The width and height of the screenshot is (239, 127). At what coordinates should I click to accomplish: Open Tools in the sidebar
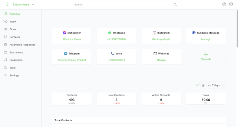pos(12,68)
